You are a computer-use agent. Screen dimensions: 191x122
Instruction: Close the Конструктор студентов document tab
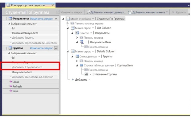(53, 5)
